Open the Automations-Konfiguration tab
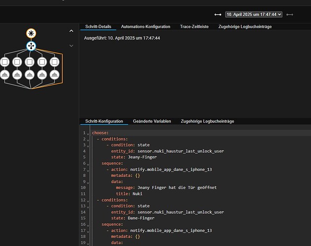Viewport: 311px width, 246px height. point(146,27)
